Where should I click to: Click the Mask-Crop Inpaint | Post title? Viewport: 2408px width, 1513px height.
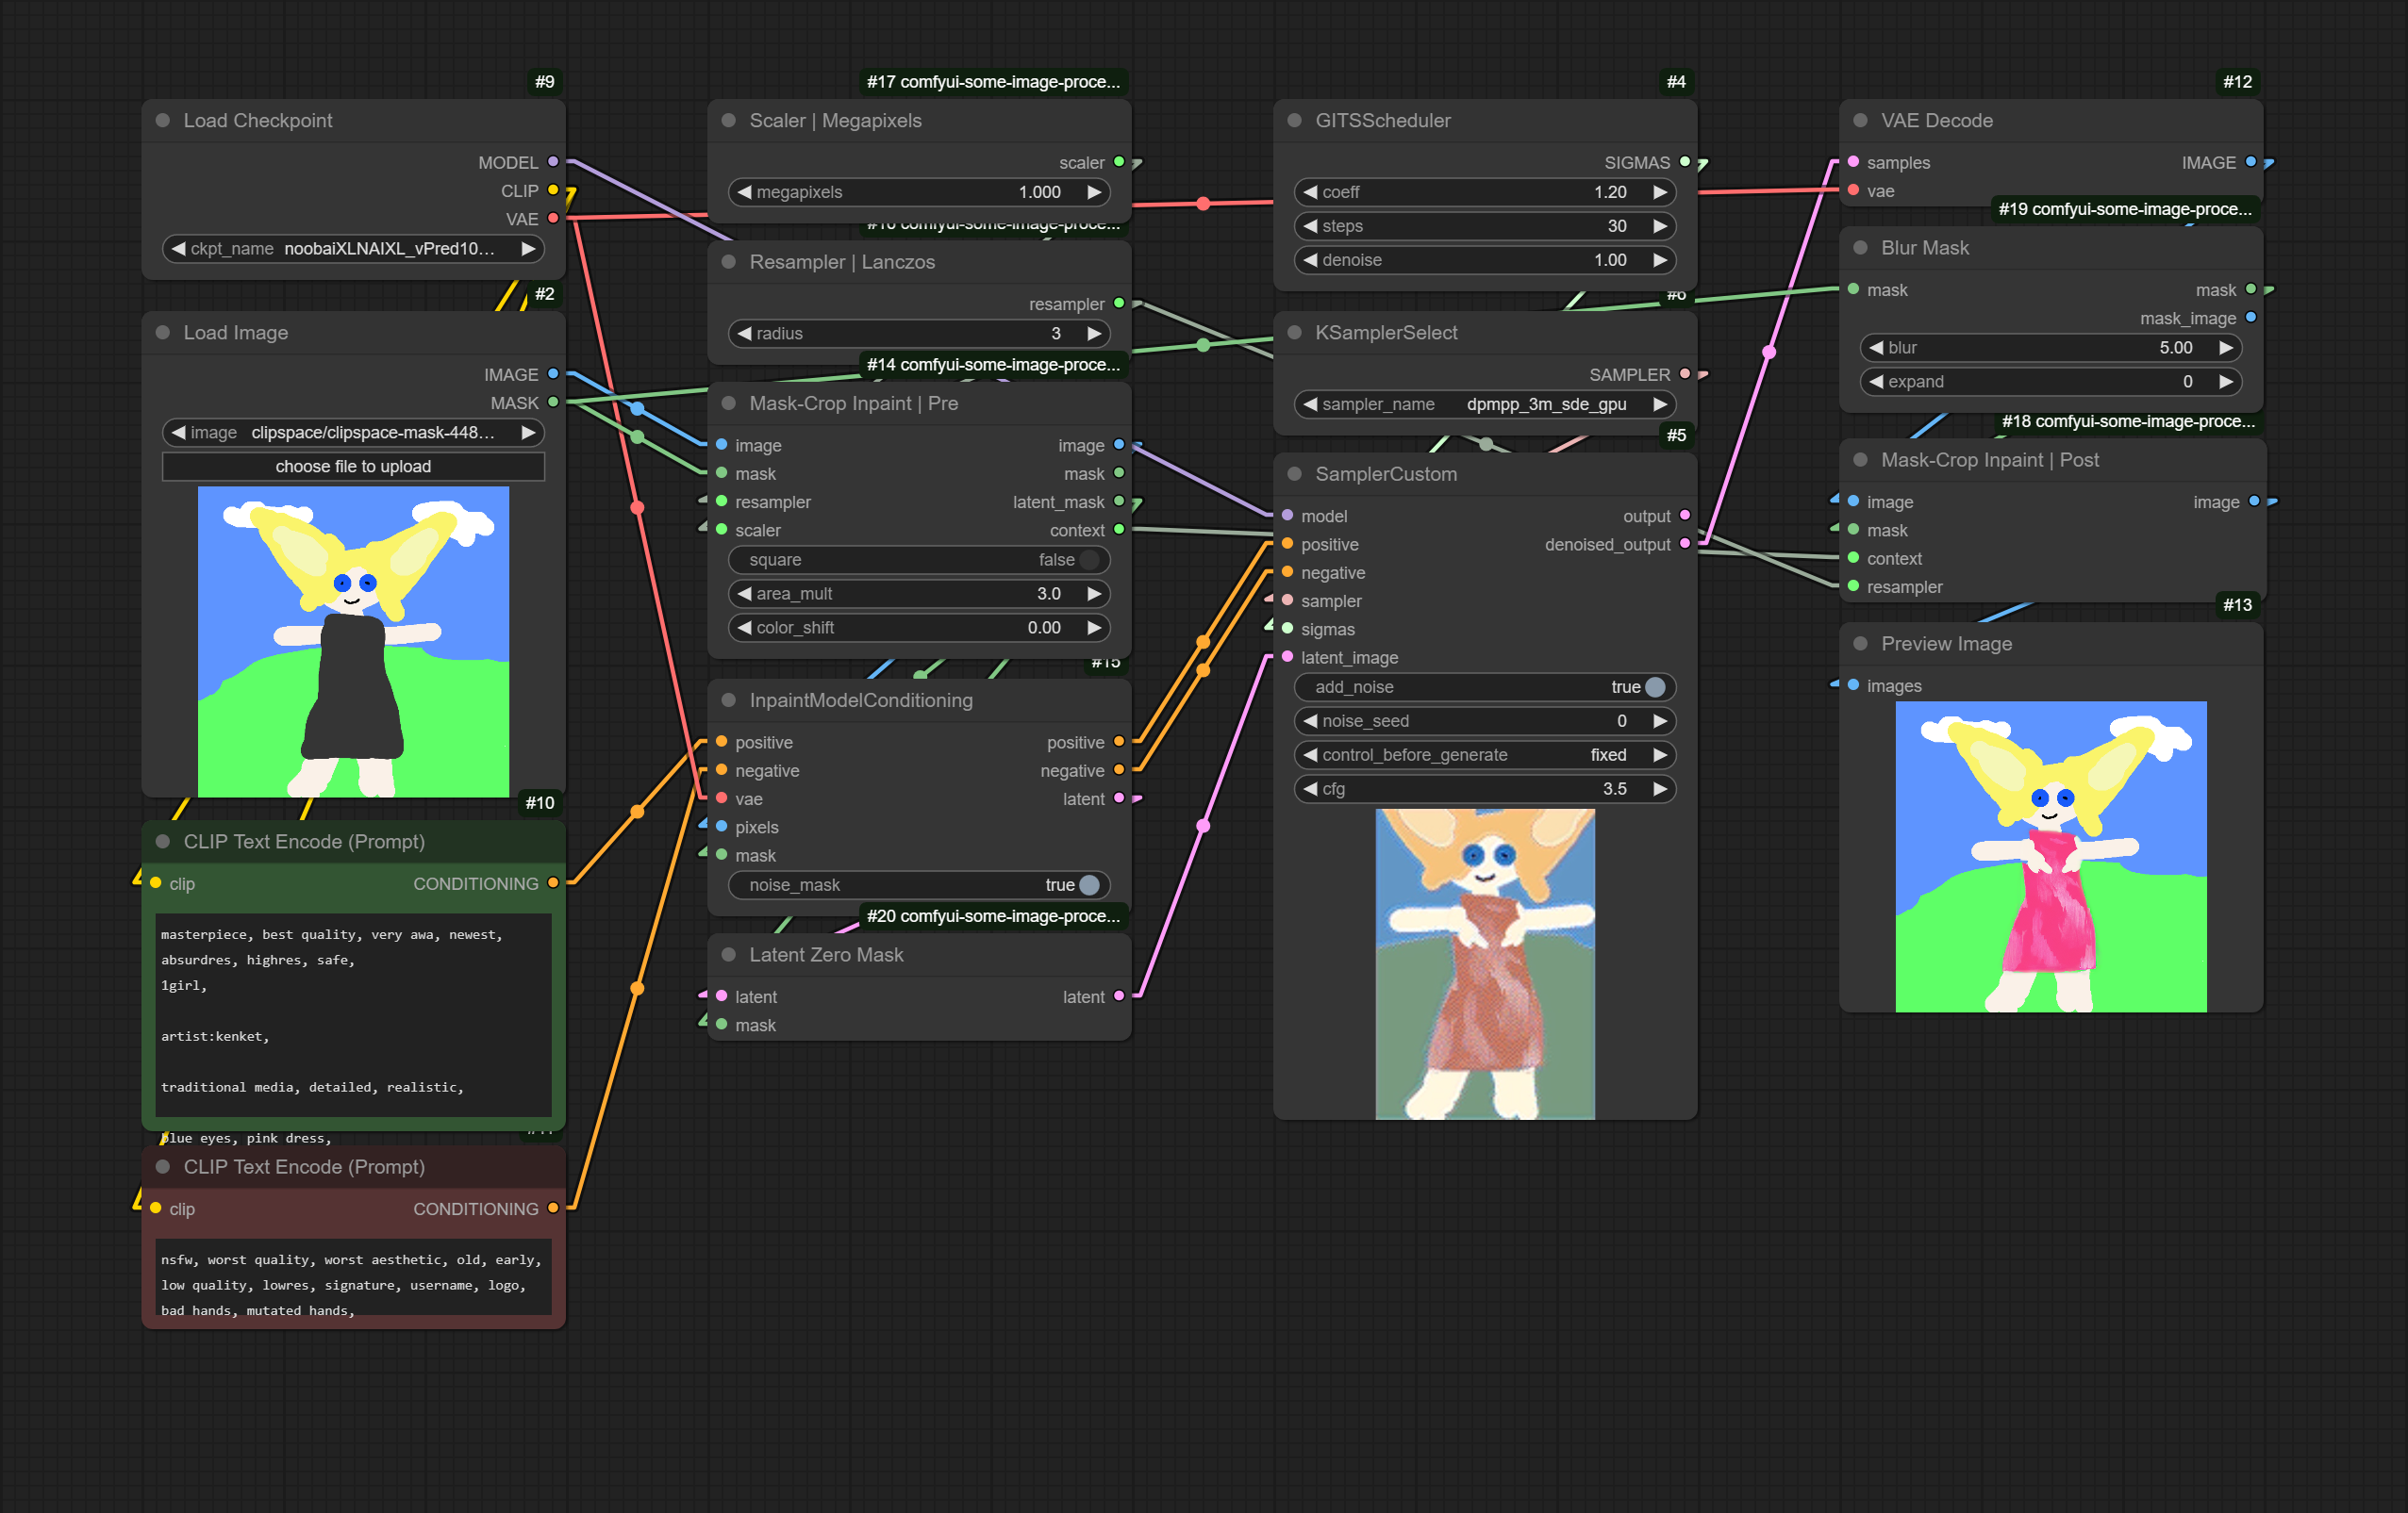1989,460
